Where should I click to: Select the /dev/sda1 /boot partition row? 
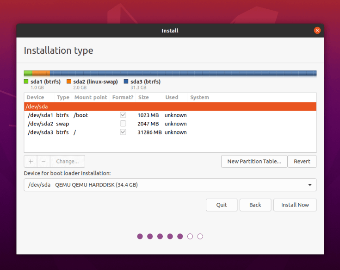click(170, 115)
